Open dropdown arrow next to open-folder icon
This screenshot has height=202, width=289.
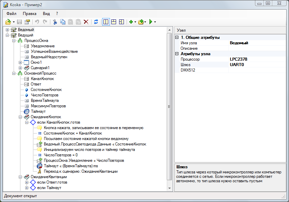click(x=14, y=22)
